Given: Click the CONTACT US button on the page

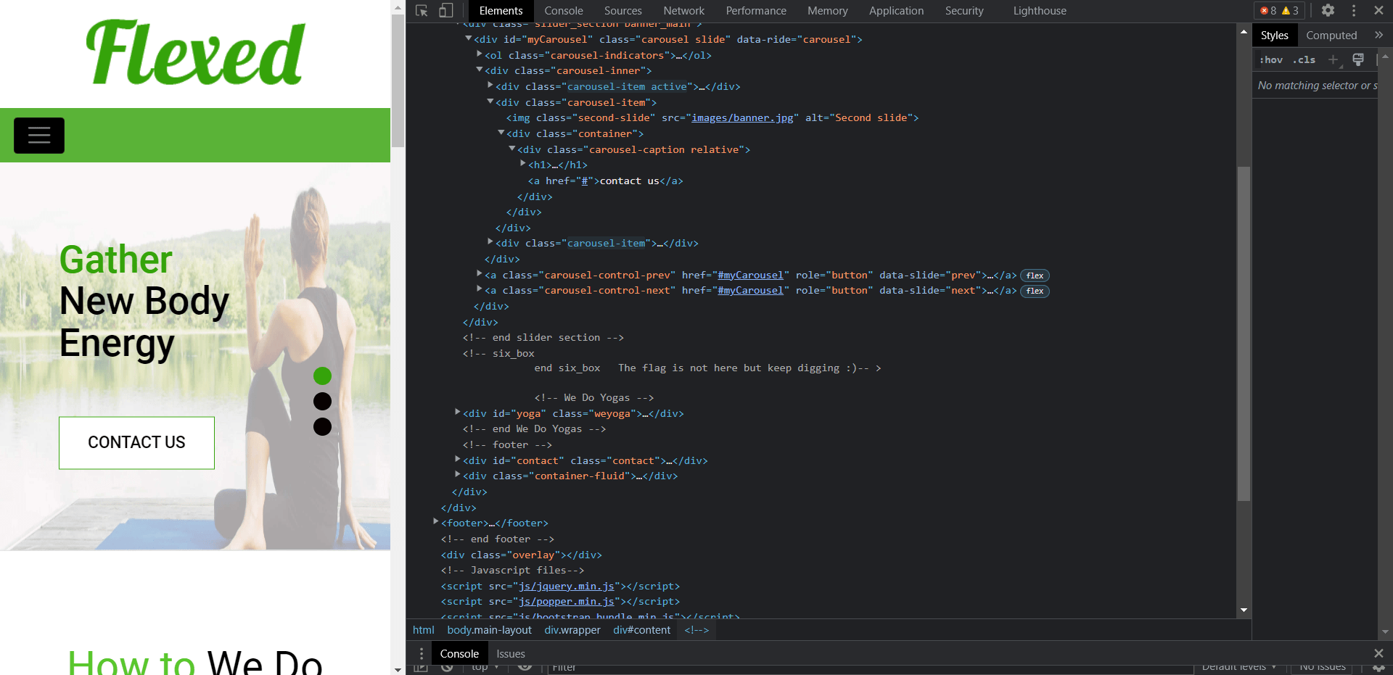Looking at the screenshot, I should [136, 442].
